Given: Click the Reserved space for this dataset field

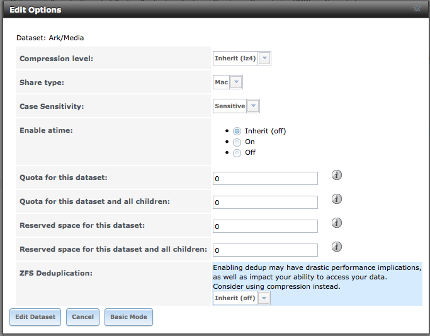Looking at the screenshot, I should [265, 227].
